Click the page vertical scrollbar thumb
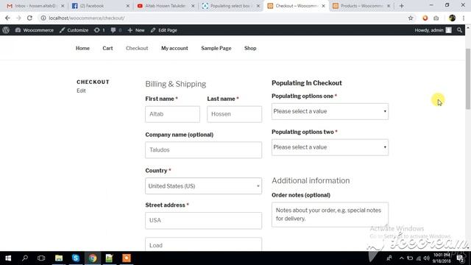 coord(468,79)
